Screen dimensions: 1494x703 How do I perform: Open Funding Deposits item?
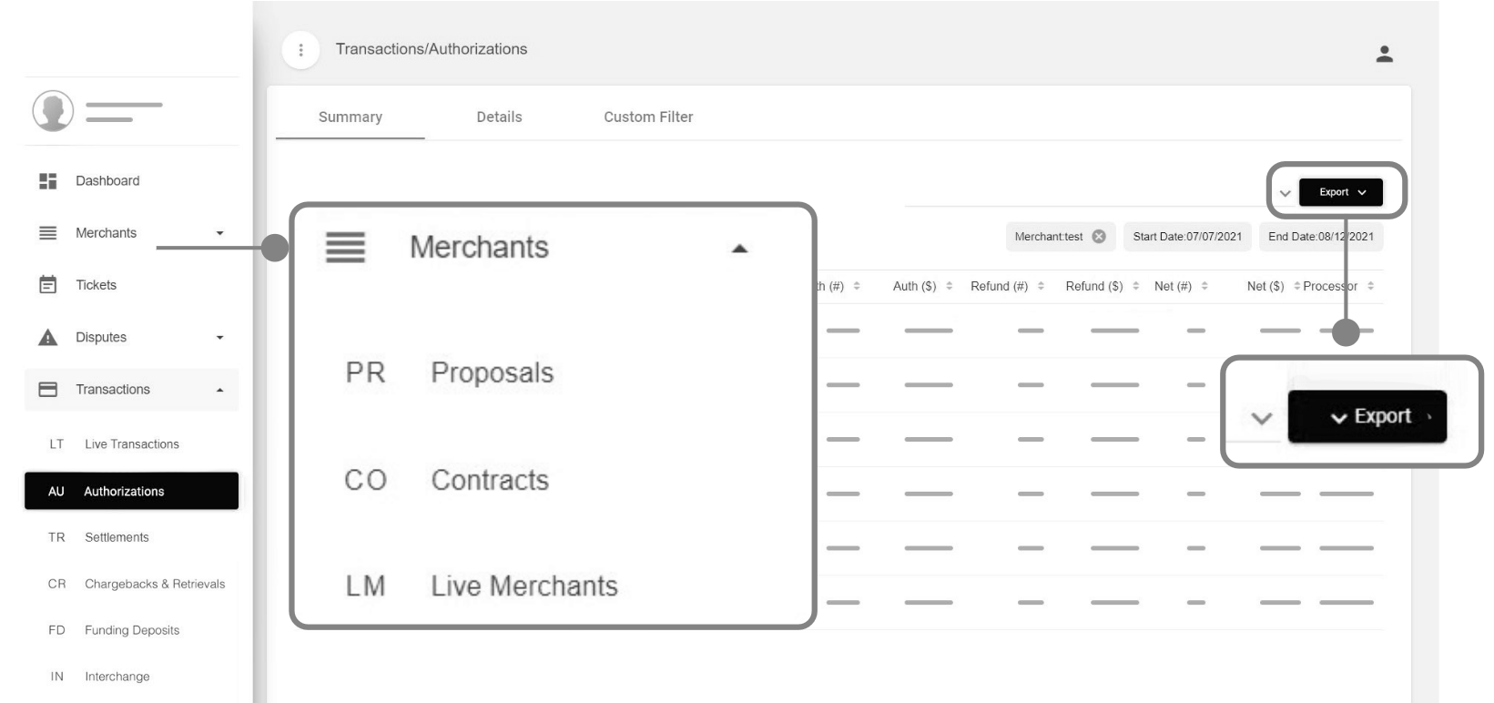click(132, 630)
